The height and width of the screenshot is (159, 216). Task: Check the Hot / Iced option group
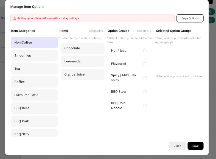[145, 51]
